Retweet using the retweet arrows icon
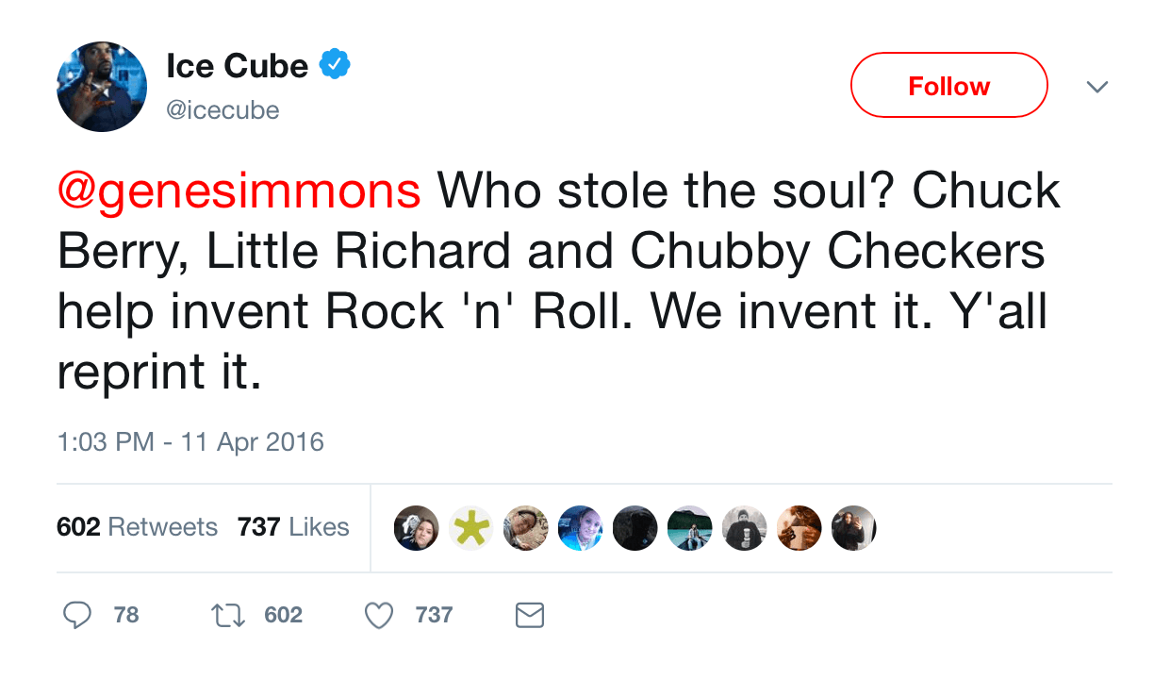 pyautogui.click(x=226, y=616)
